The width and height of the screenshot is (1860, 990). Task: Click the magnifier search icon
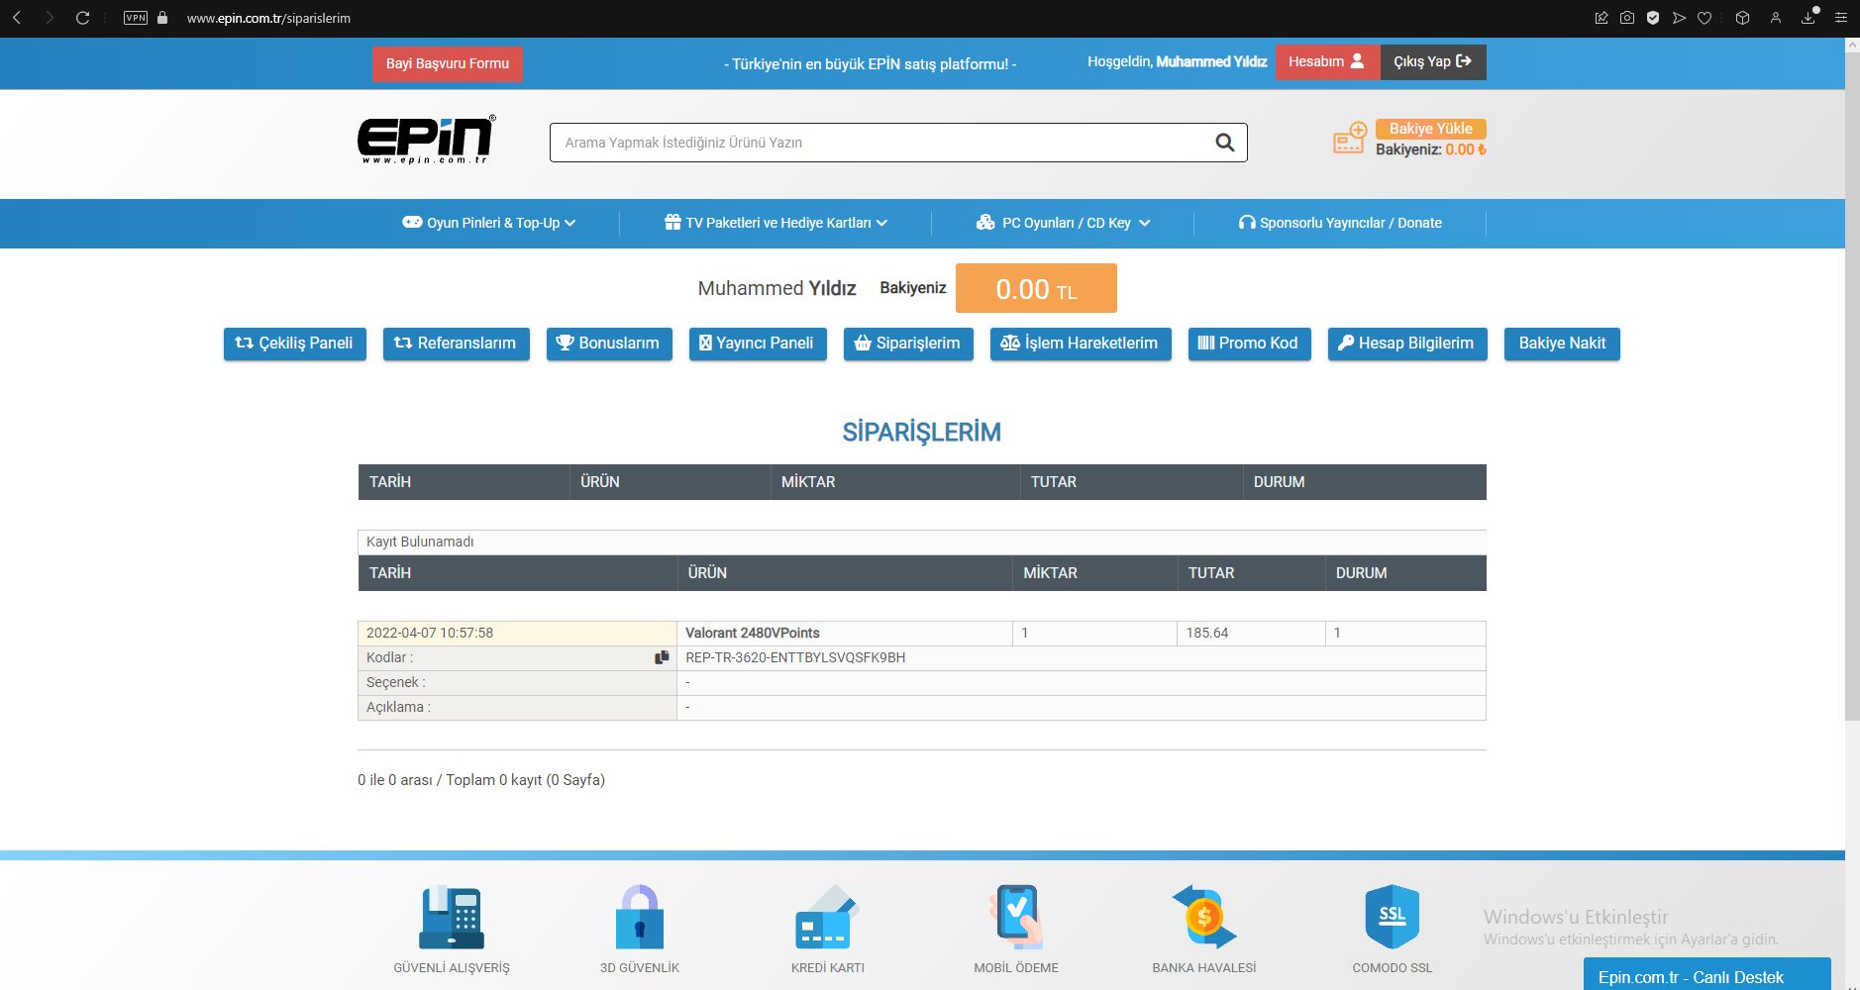1224,143
